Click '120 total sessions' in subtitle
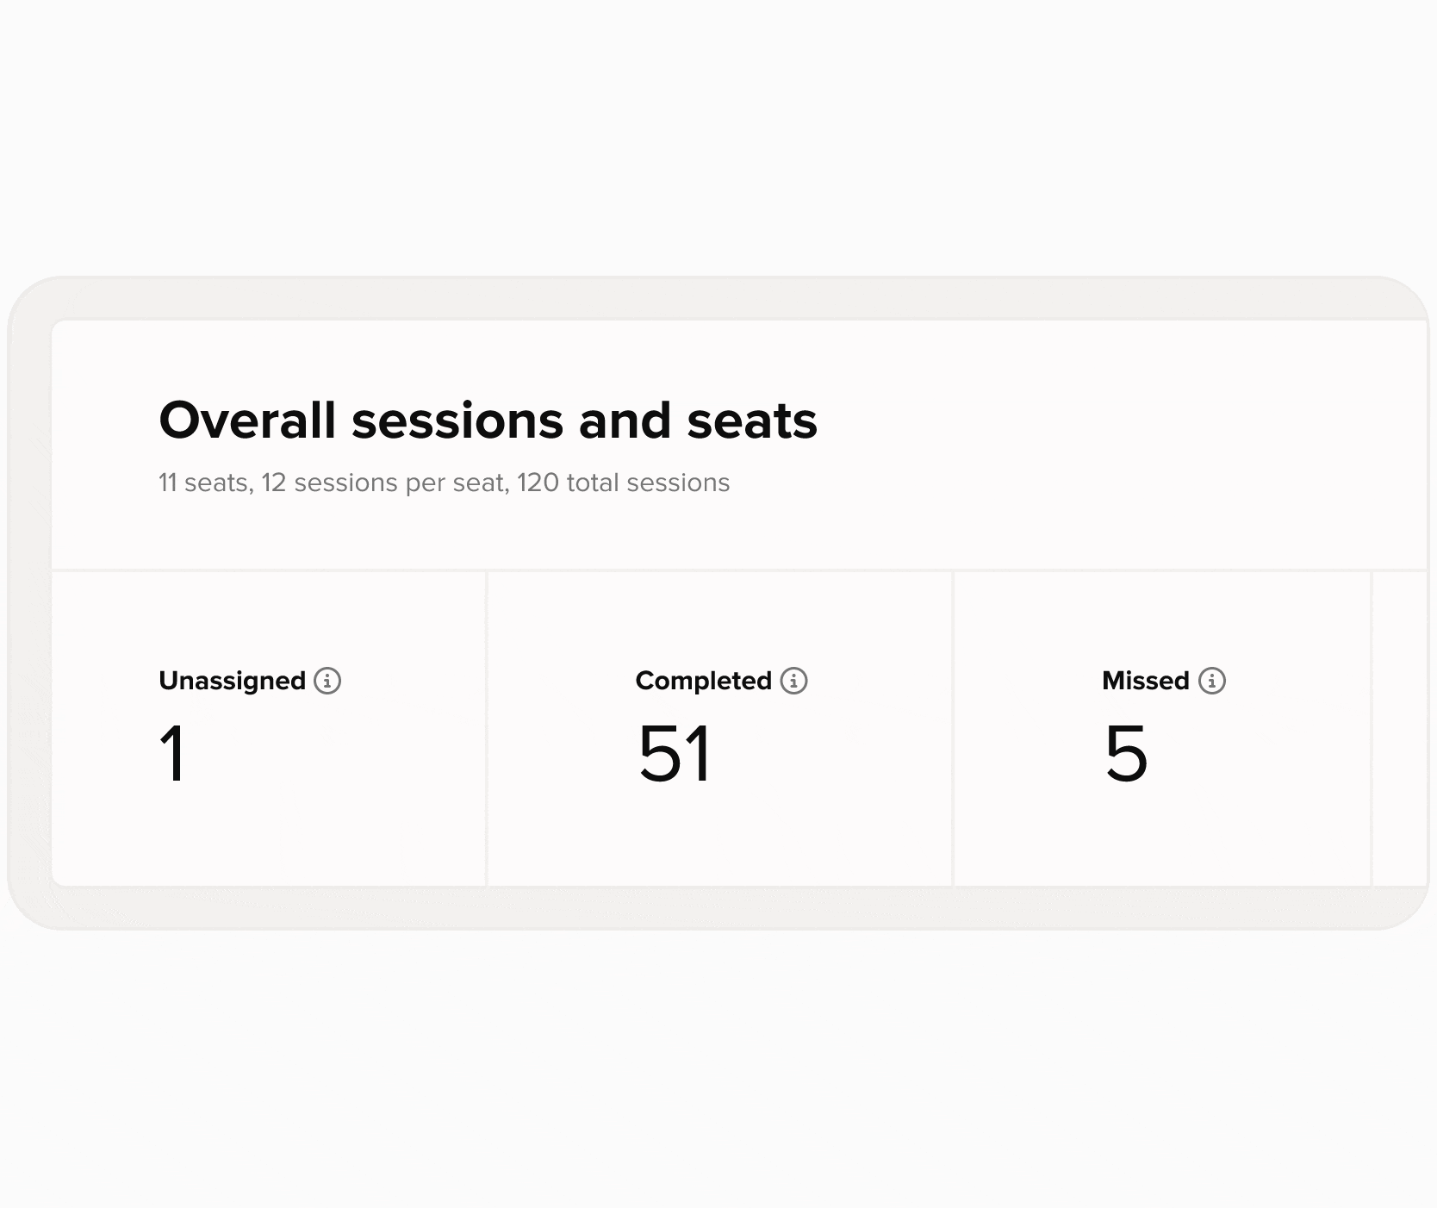1437x1208 pixels. click(x=623, y=483)
